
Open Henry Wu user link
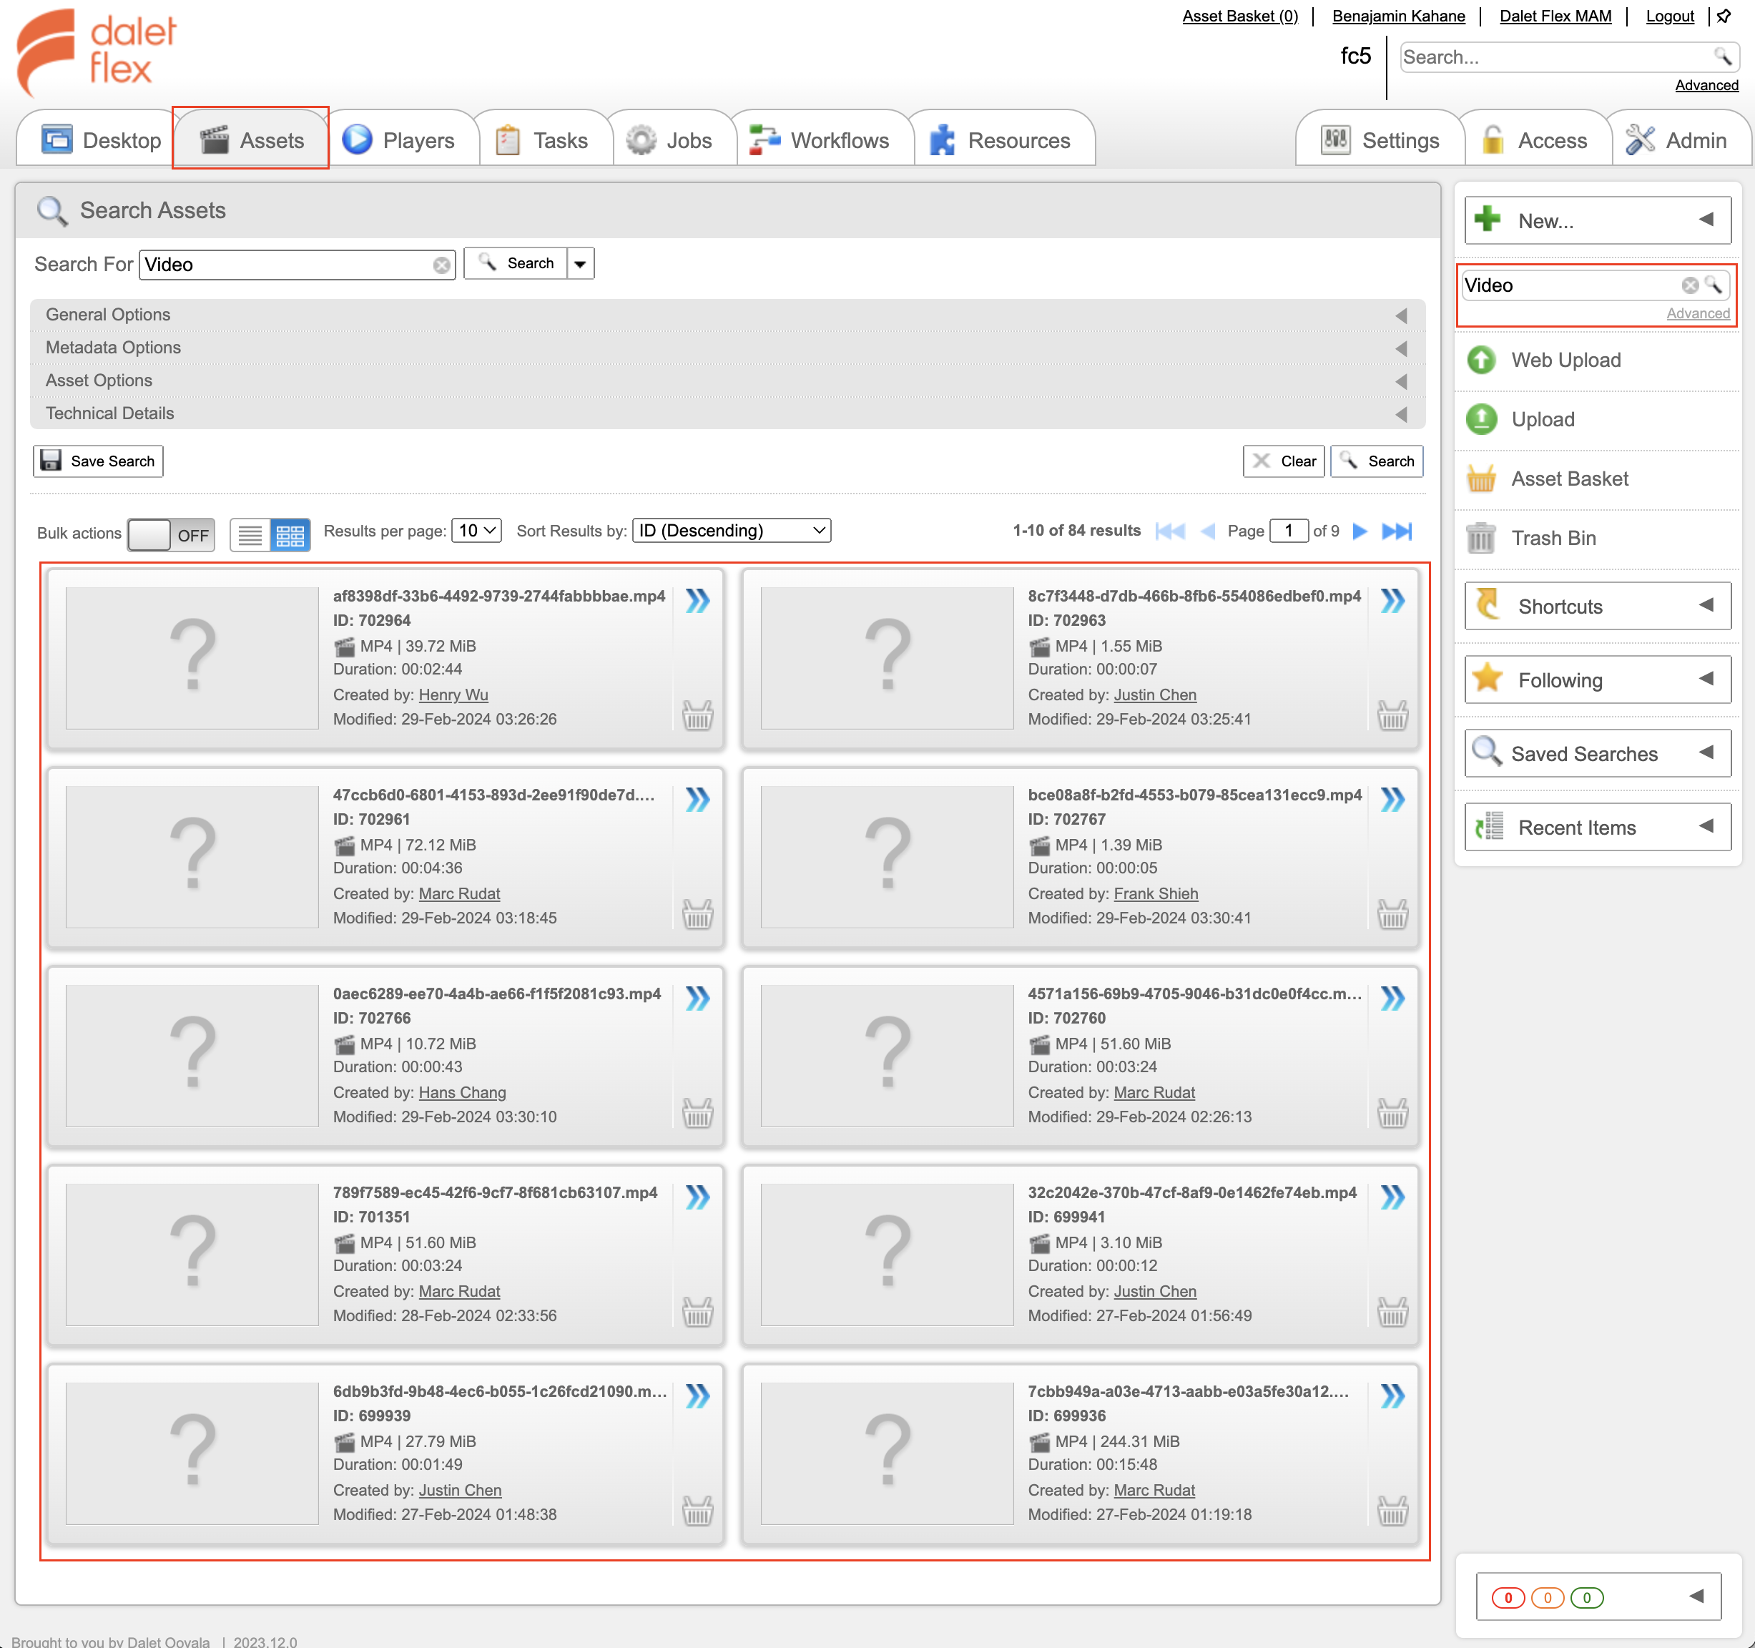tap(453, 694)
